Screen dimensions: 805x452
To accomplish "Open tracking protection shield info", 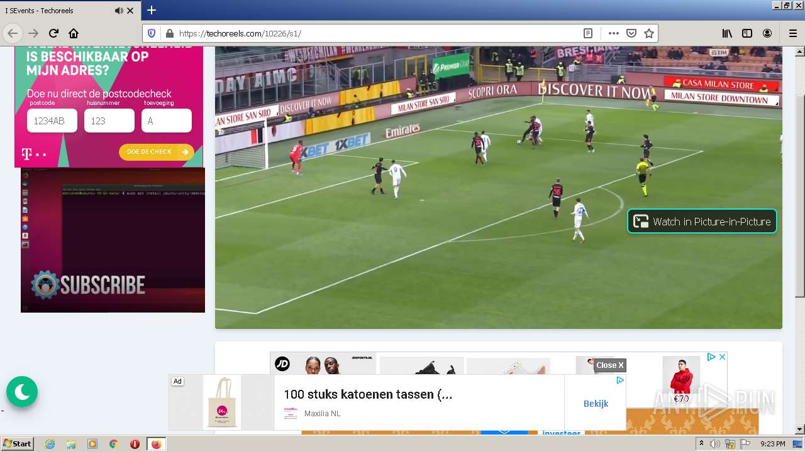I will tap(152, 33).
